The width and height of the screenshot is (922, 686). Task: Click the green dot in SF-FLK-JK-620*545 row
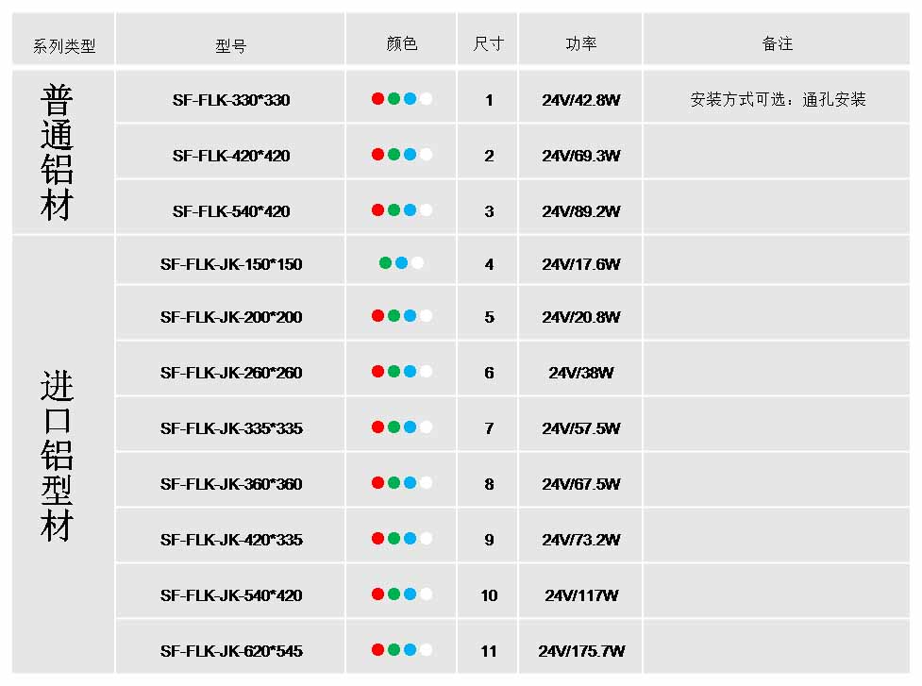(394, 649)
